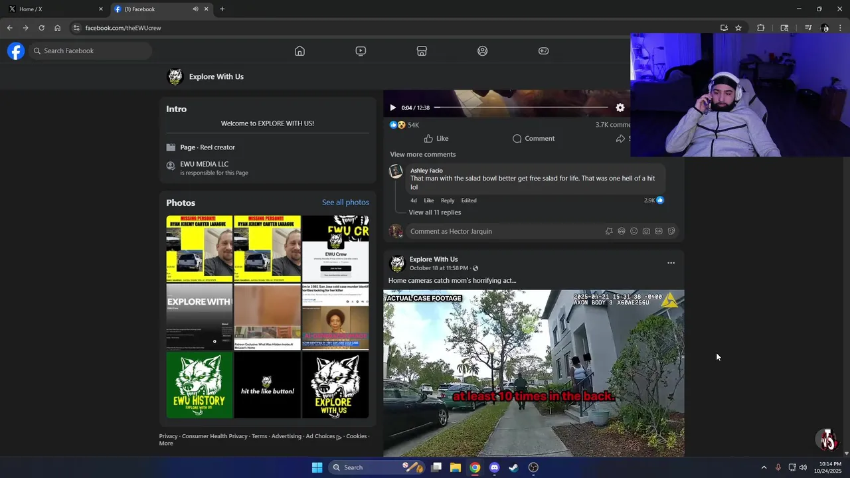
Task: Click See all photos link
Action: [x=345, y=202]
